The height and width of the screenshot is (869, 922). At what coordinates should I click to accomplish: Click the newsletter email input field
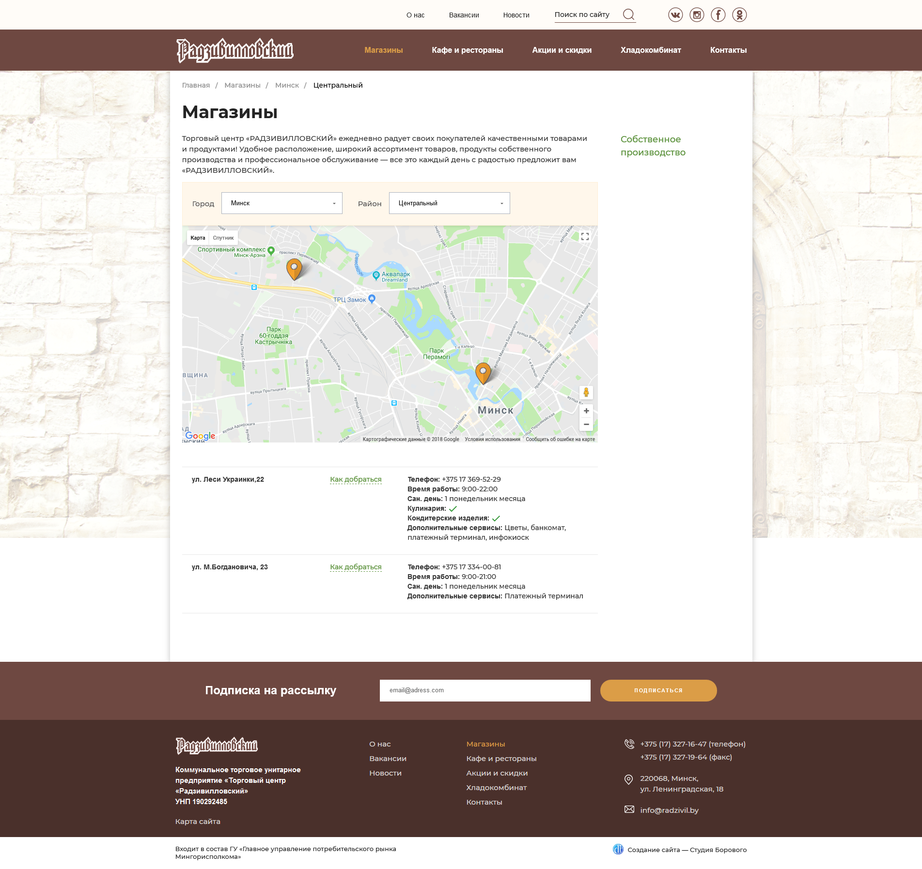coord(484,690)
